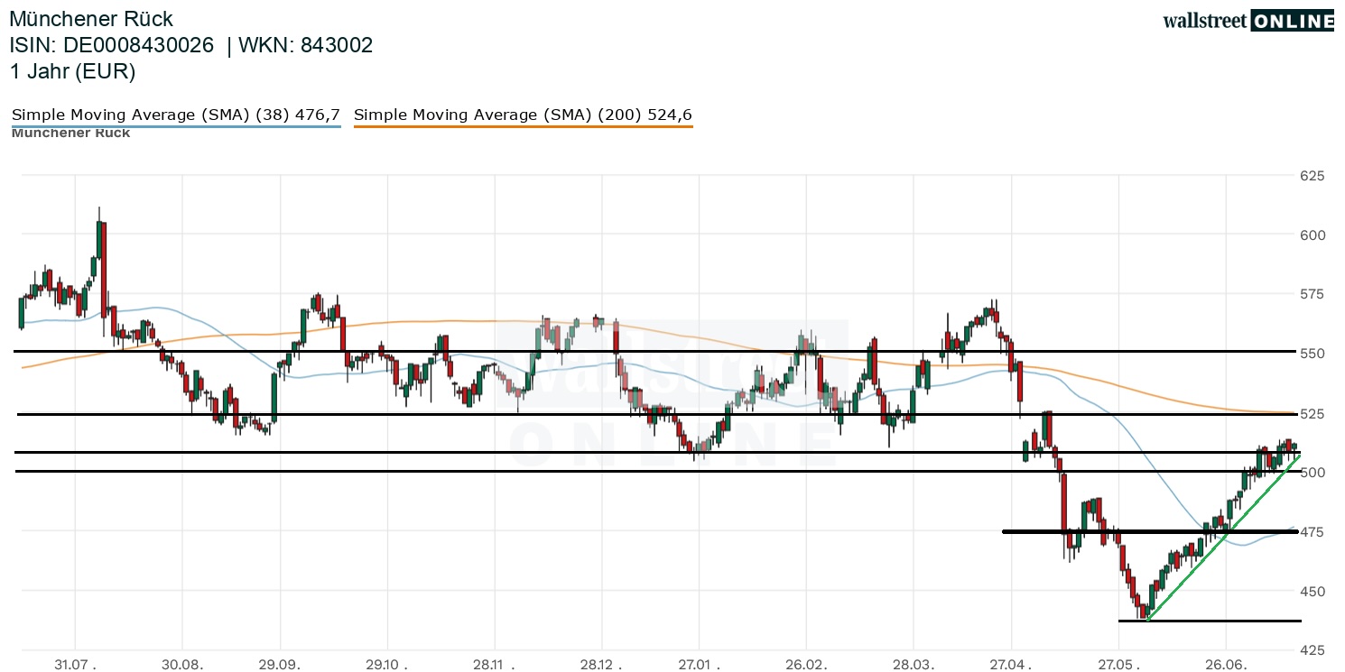Click the Münchener Rück series label in legend
1345x672 pixels.
coord(70,133)
